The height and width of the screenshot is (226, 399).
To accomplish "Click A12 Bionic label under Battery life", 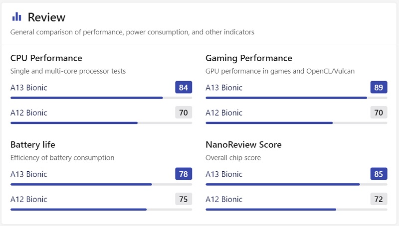I will (x=29, y=199).
